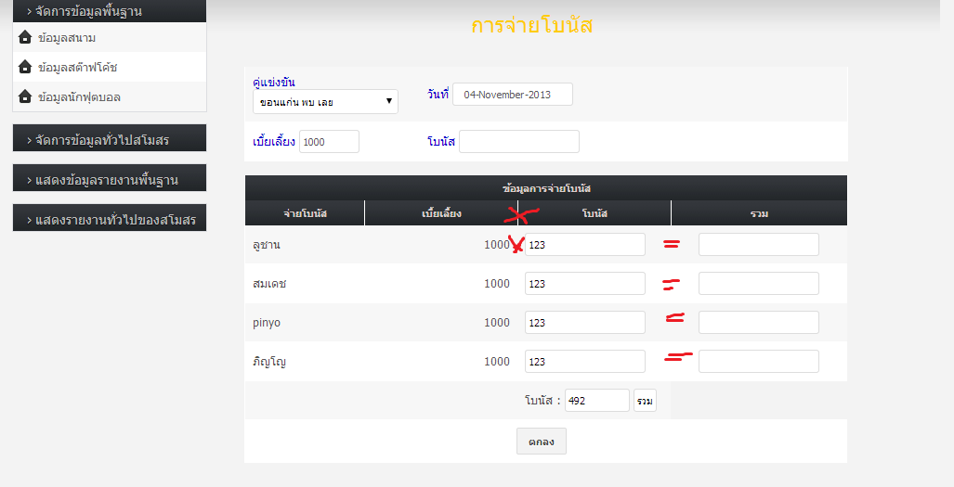This screenshot has height=487, width=954.
Task: Click allowance value 1000 in ภิญโญ row
Action: point(497,361)
